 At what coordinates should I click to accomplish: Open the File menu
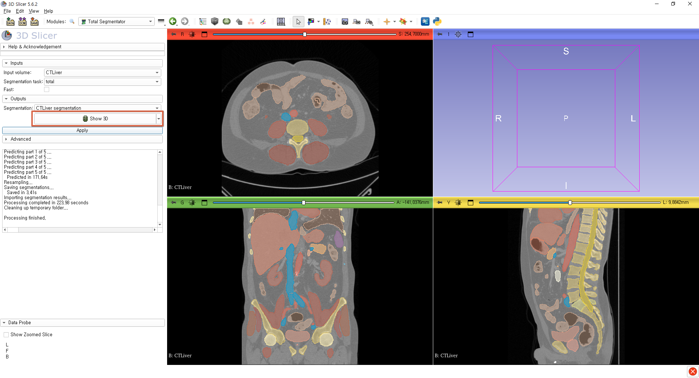tap(7, 11)
